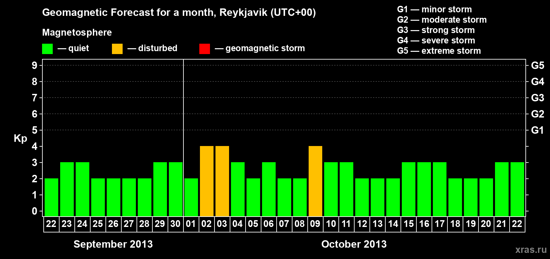
Task: Click the "— disturbed" legend text
Action: (x=152, y=48)
